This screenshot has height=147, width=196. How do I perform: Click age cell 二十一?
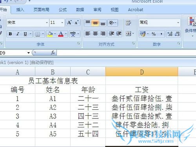coord(88,98)
